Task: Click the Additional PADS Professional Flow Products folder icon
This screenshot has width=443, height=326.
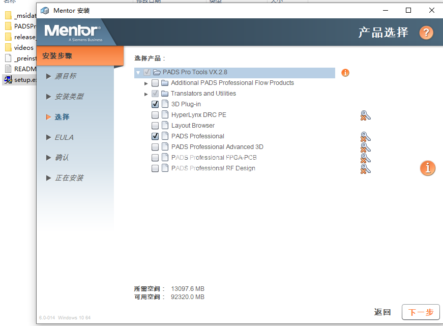Action: pyautogui.click(x=165, y=83)
